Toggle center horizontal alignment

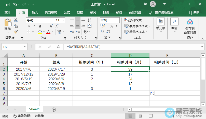coord(78,26)
